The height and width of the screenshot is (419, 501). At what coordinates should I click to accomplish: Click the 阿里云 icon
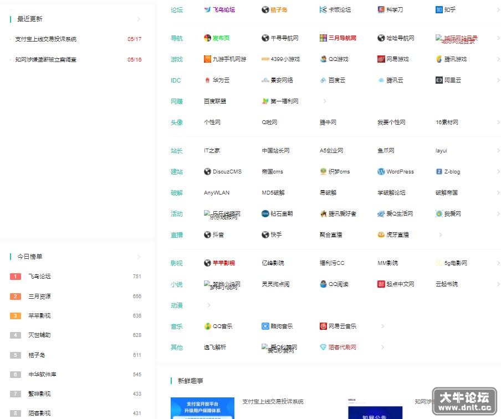click(439, 80)
